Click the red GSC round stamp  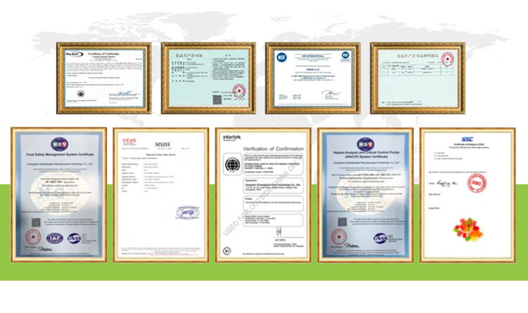point(477,184)
